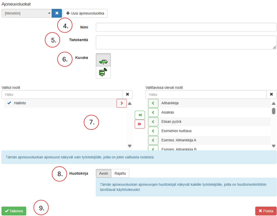Open the [Nimetön] vehicle class dropdown
The image size is (277, 216).
[26, 13]
